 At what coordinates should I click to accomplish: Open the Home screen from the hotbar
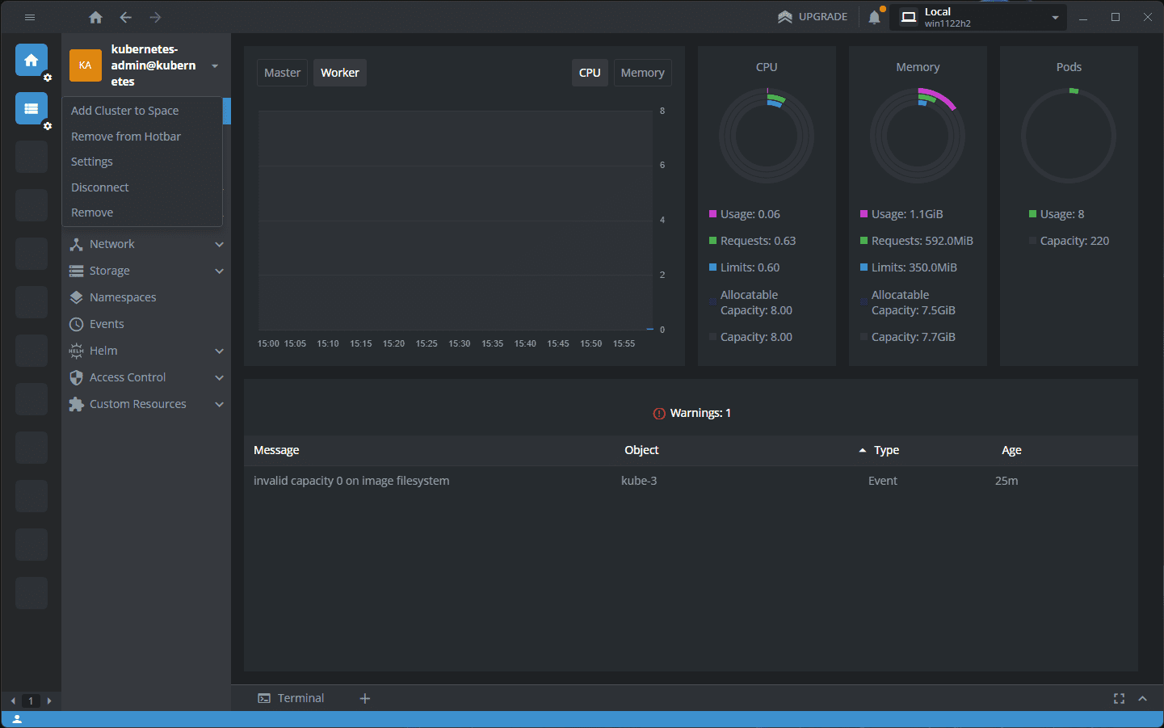[31, 60]
